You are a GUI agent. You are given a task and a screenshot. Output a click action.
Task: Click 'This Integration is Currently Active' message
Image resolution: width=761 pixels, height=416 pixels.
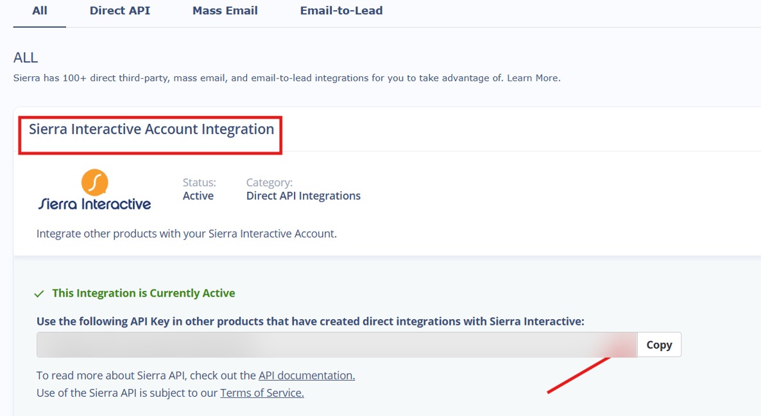[x=144, y=293]
